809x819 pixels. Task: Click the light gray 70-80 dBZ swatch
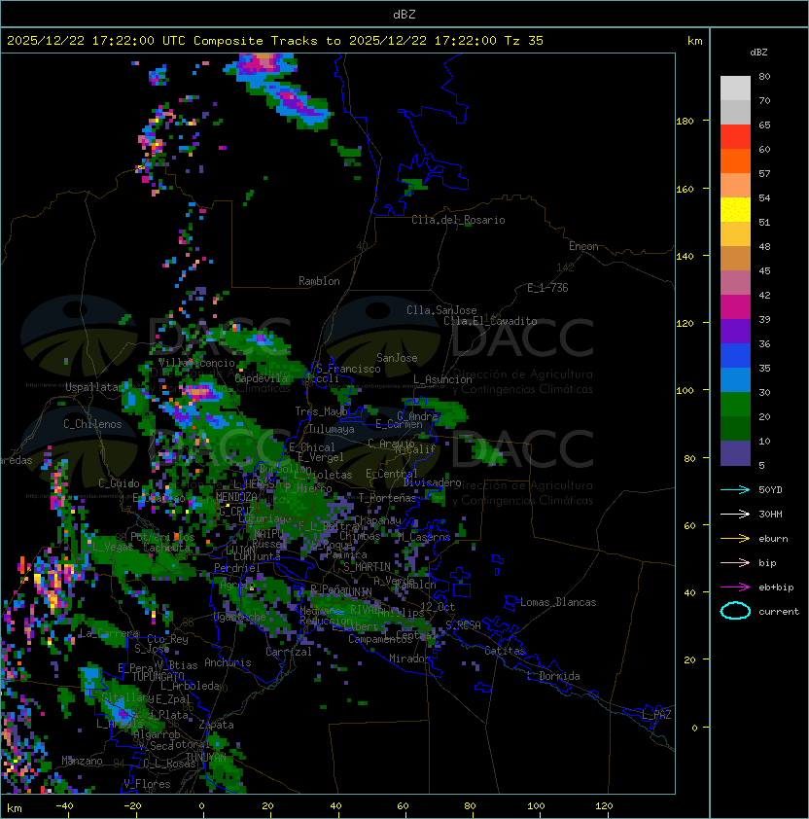pos(735,89)
